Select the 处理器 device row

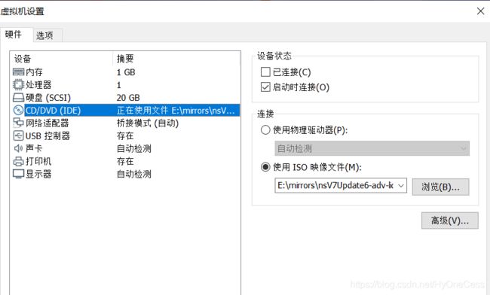(126, 85)
